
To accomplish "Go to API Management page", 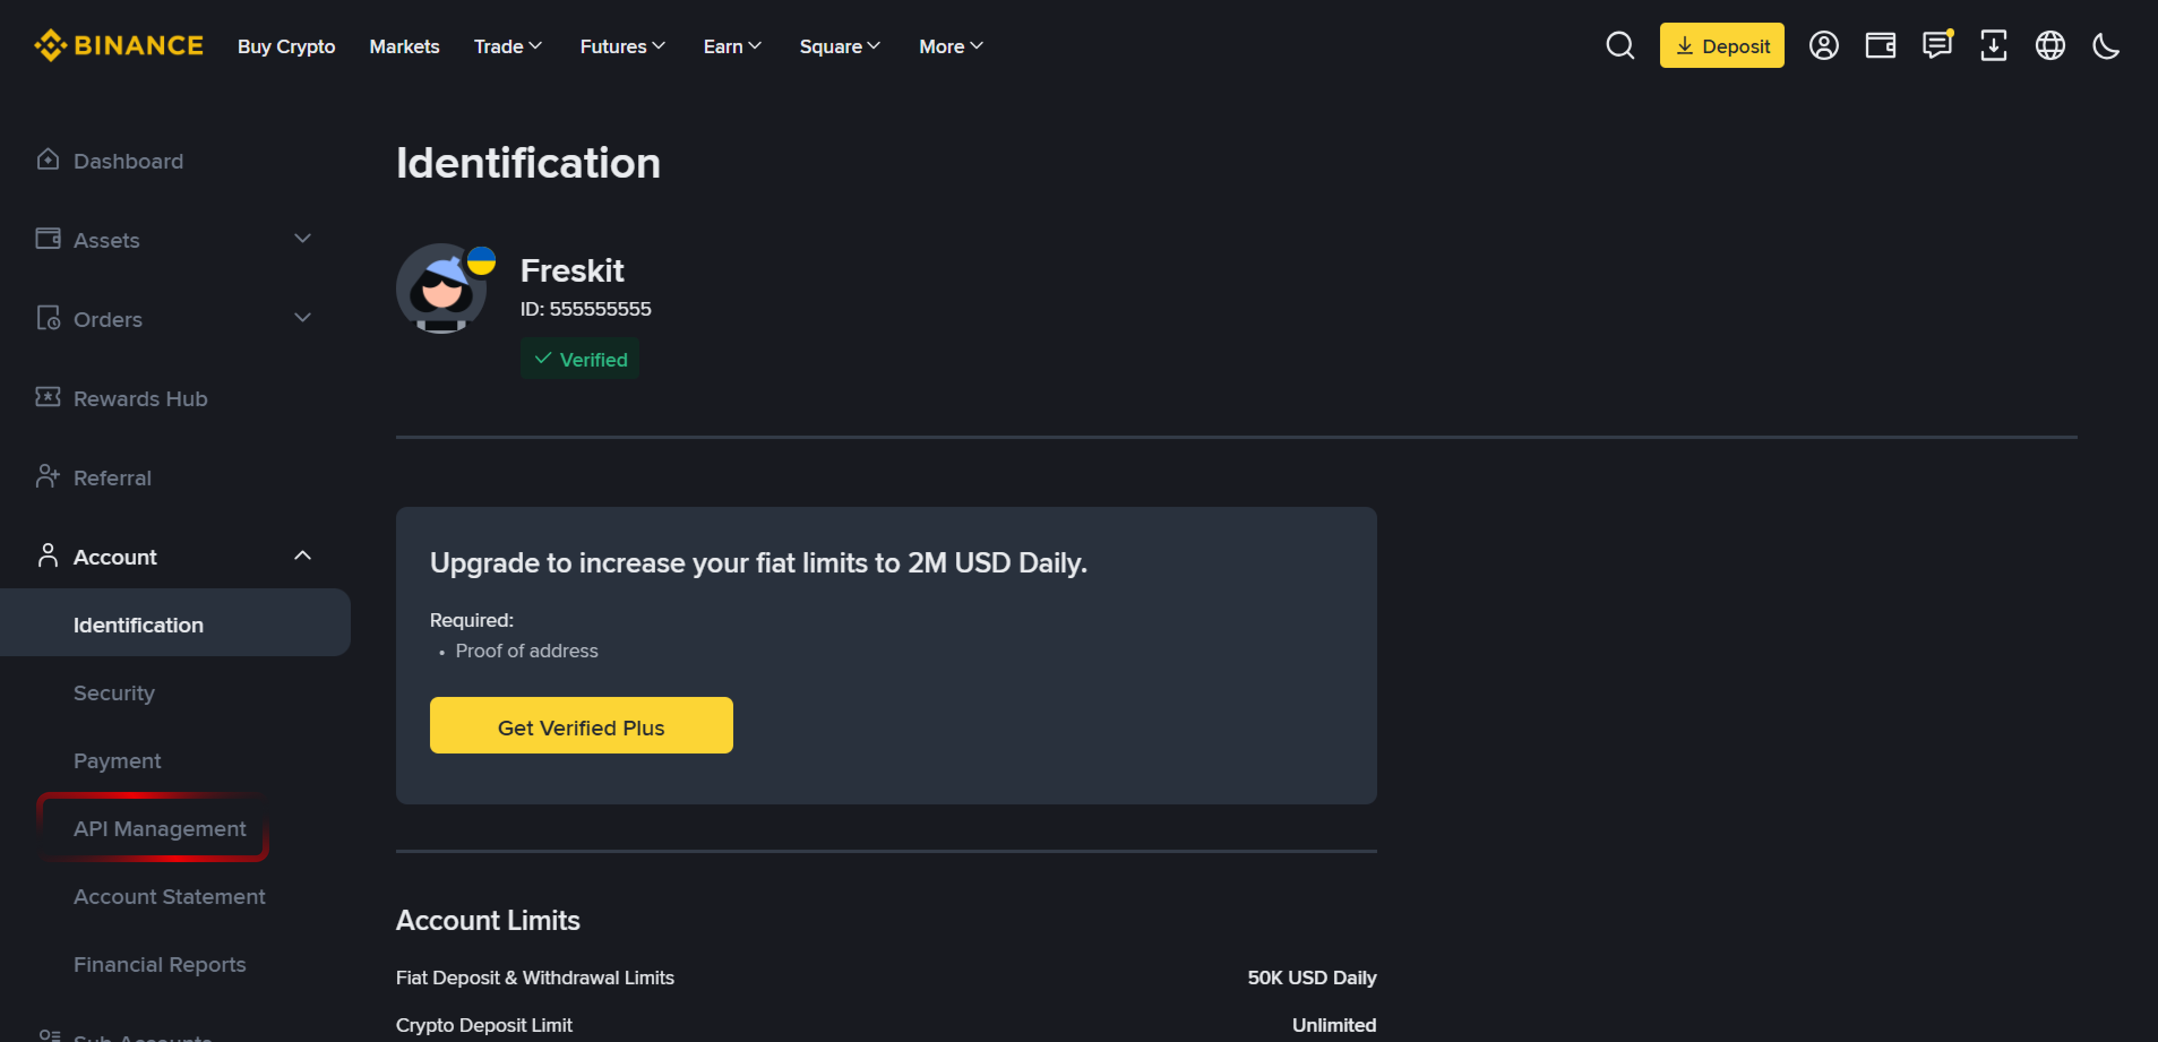I will [x=159, y=828].
